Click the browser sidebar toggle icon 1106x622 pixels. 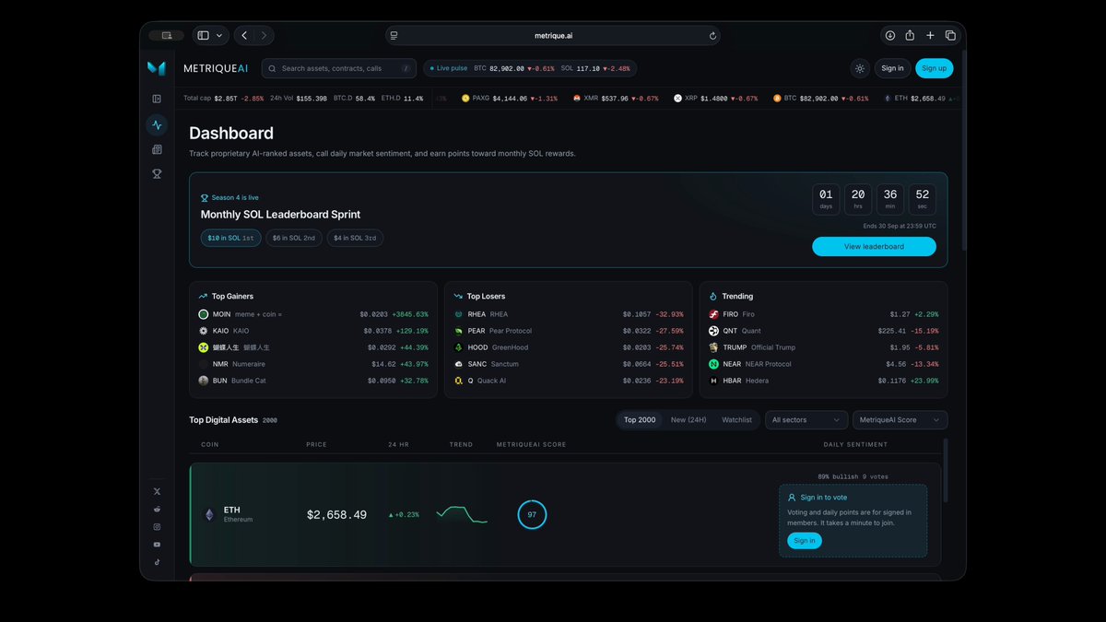[x=204, y=35]
